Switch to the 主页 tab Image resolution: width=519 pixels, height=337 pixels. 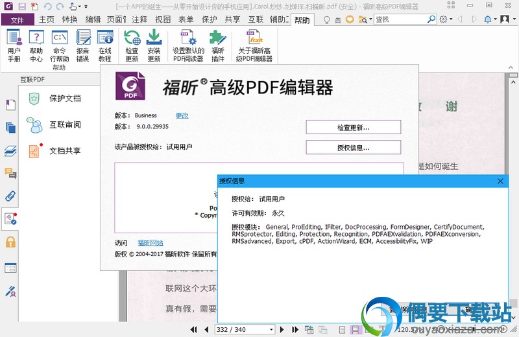pos(47,20)
